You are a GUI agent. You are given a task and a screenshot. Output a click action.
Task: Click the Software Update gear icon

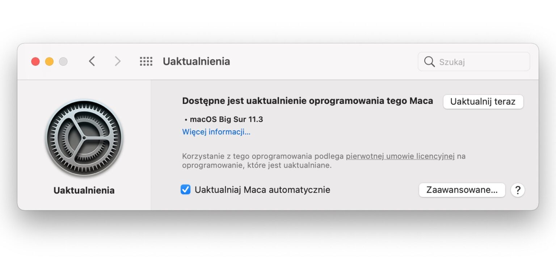[84, 139]
